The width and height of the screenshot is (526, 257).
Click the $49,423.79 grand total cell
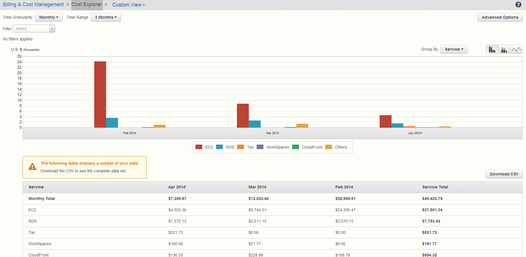pyautogui.click(x=432, y=199)
